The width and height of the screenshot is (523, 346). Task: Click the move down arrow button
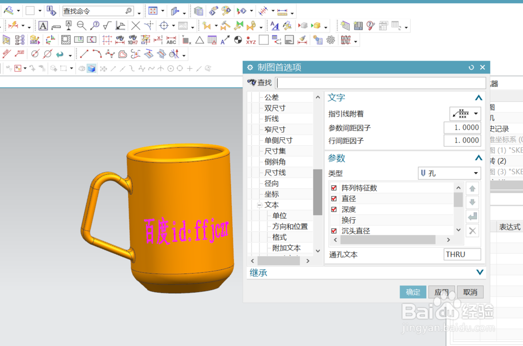(x=472, y=202)
